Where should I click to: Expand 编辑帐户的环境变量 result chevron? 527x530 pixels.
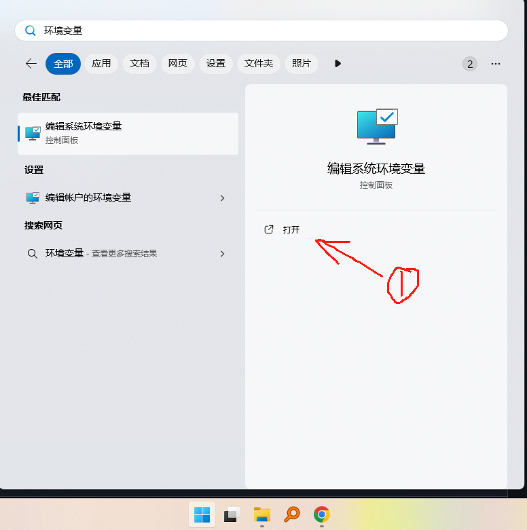pyautogui.click(x=222, y=198)
